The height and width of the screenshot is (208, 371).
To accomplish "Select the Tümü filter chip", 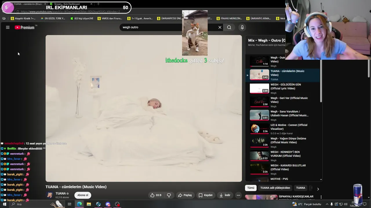I will click(251, 188).
